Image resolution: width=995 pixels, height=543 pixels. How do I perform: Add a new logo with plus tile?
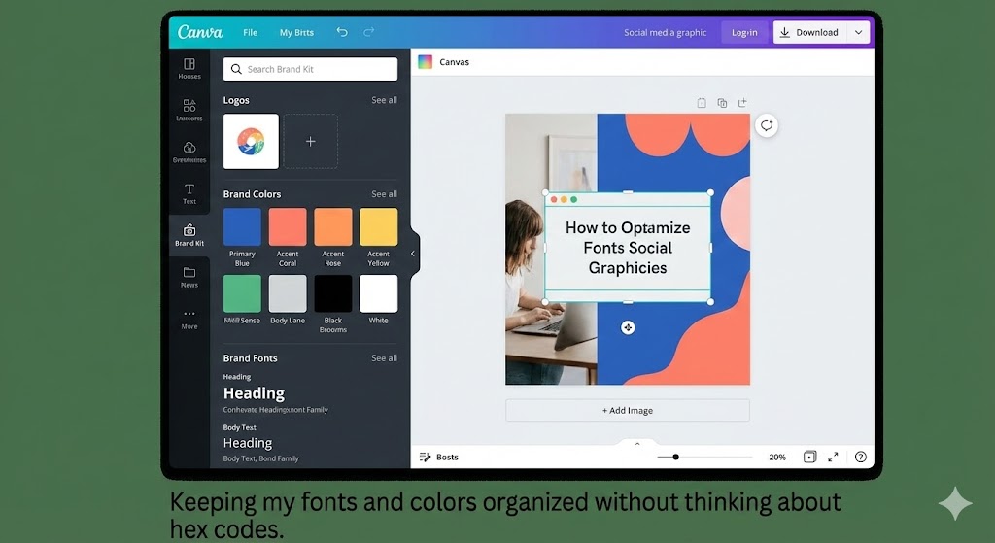click(x=311, y=142)
